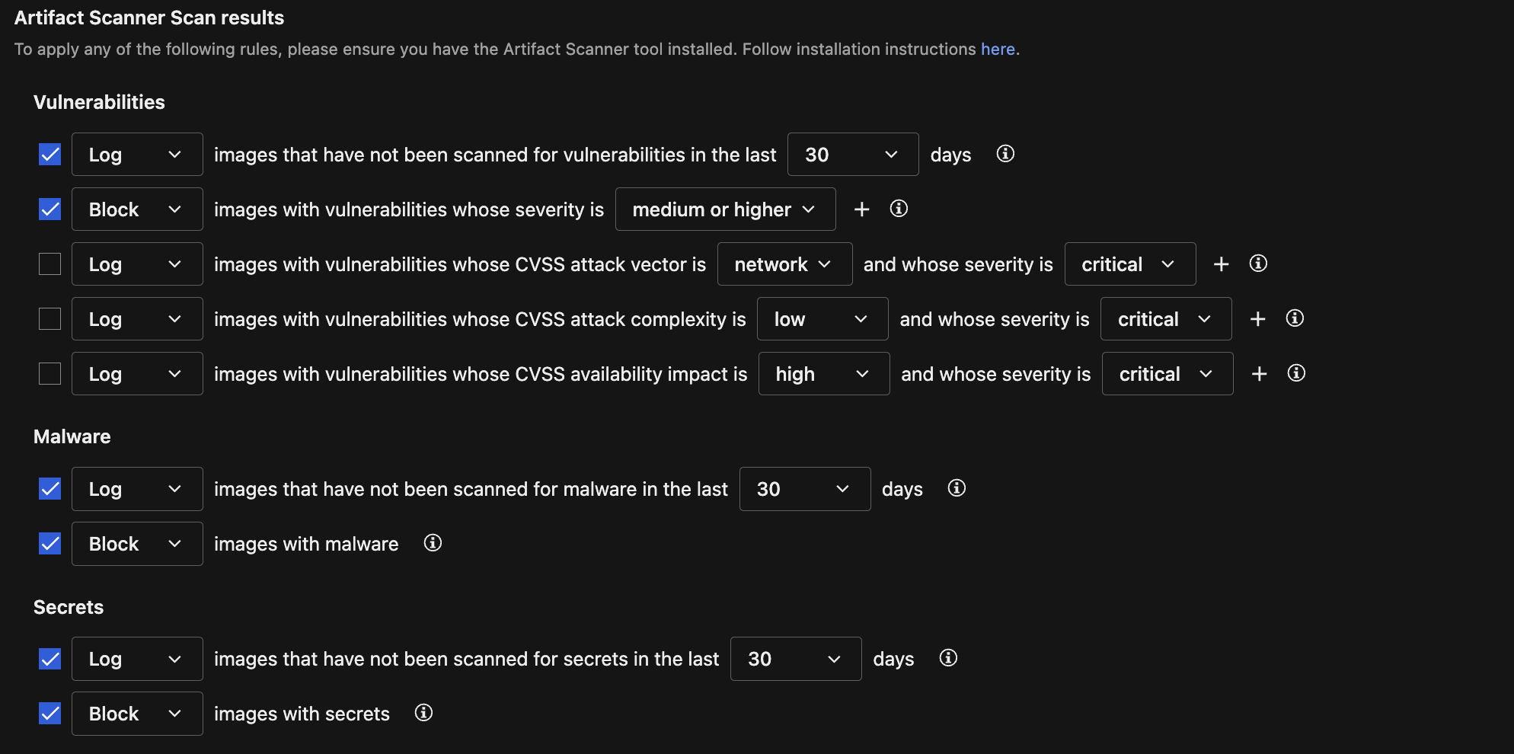View info on CVSS availability impact rule
Screen dimensions: 1514x754
point(1296,373)
